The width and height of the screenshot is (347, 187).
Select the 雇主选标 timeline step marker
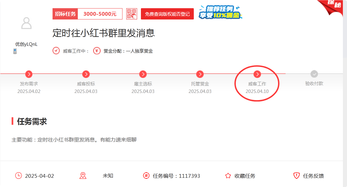pyautogui.click(x=143, y=74)
